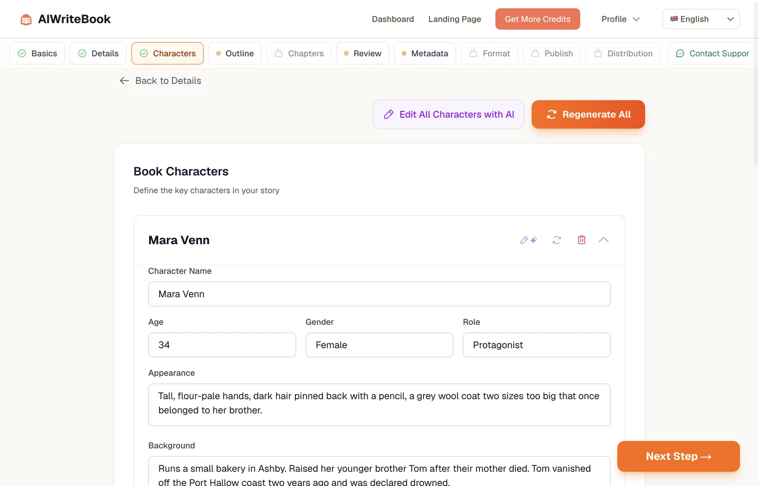
Task: Click Edit All Characters with AI
Action: coord(448,114)
